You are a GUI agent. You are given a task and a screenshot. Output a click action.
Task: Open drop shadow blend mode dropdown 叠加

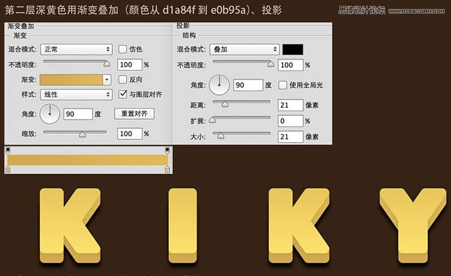pyautogui.click(x=244, y=50)
